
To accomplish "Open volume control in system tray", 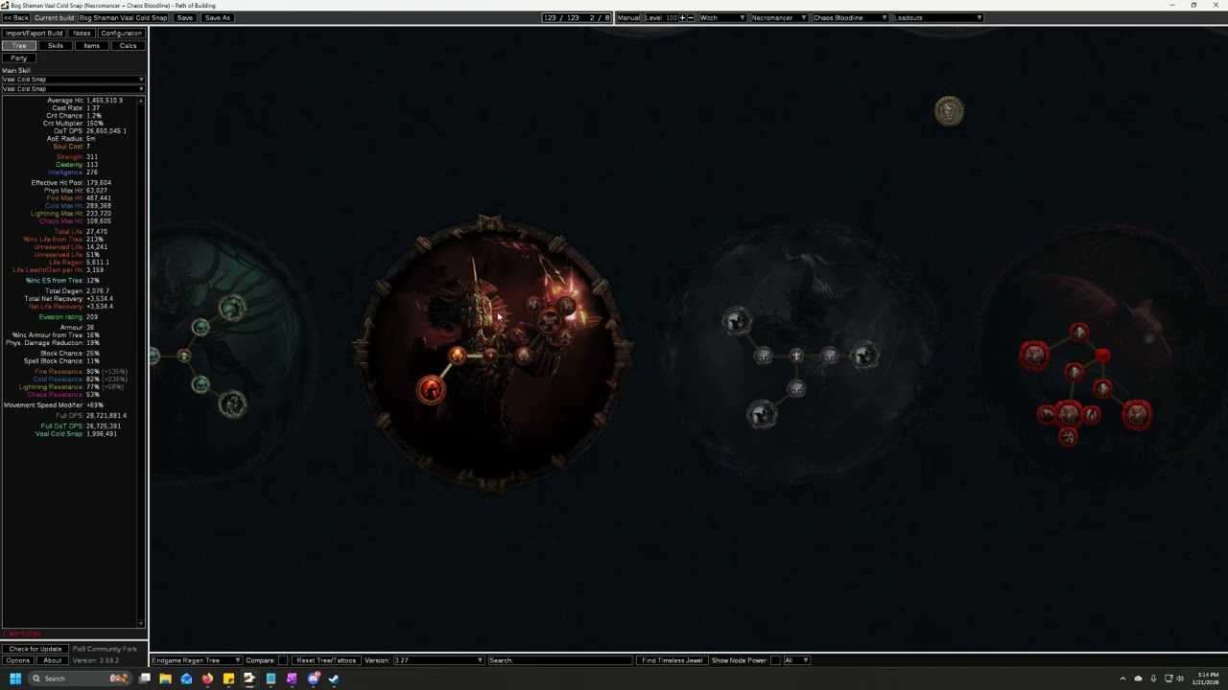I will coord(1179,678).
